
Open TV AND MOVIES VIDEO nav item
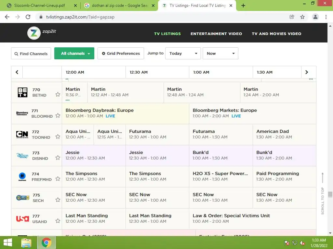point(276,34)
